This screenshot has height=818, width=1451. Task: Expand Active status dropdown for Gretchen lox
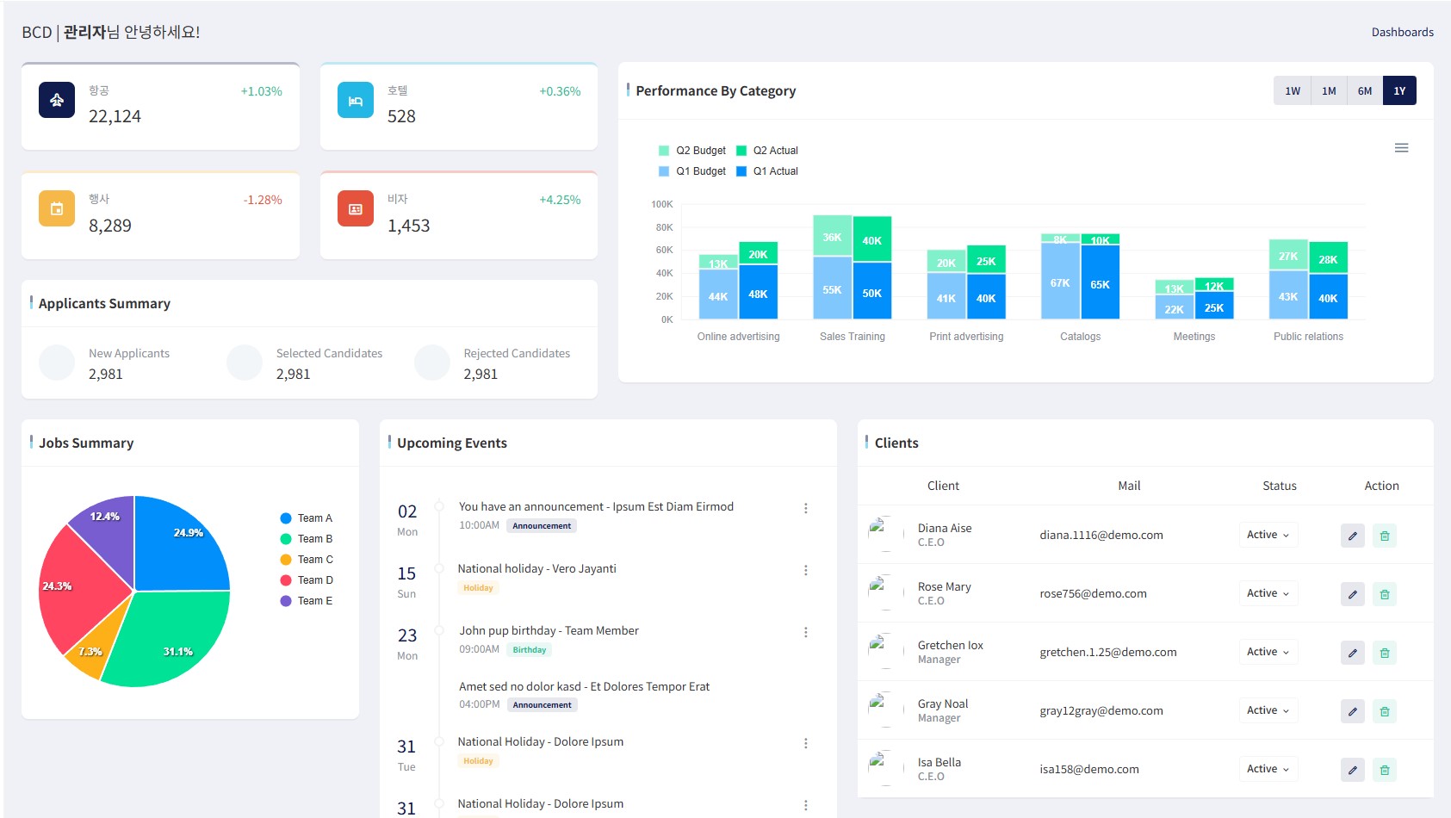tap(1268, 652)
